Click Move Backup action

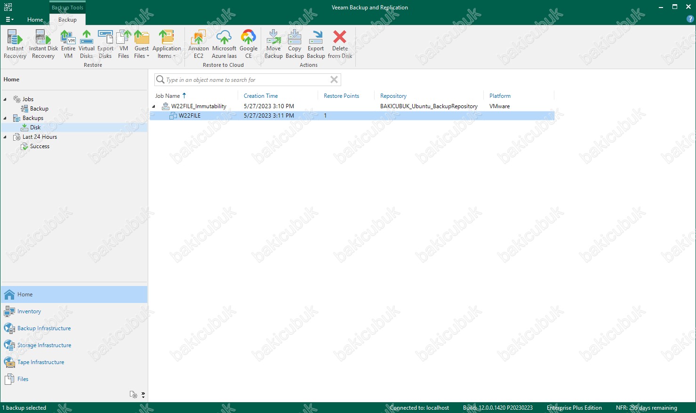273,44
